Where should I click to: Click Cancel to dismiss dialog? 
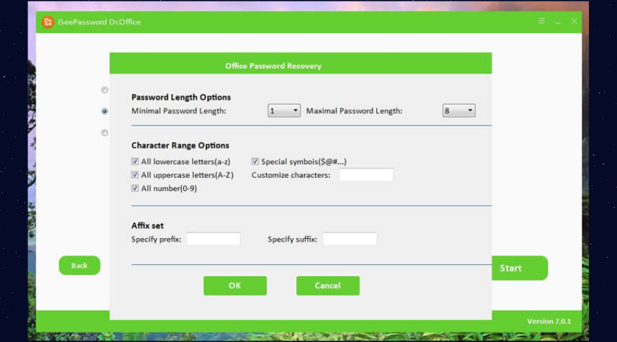[x=328, y=285]
